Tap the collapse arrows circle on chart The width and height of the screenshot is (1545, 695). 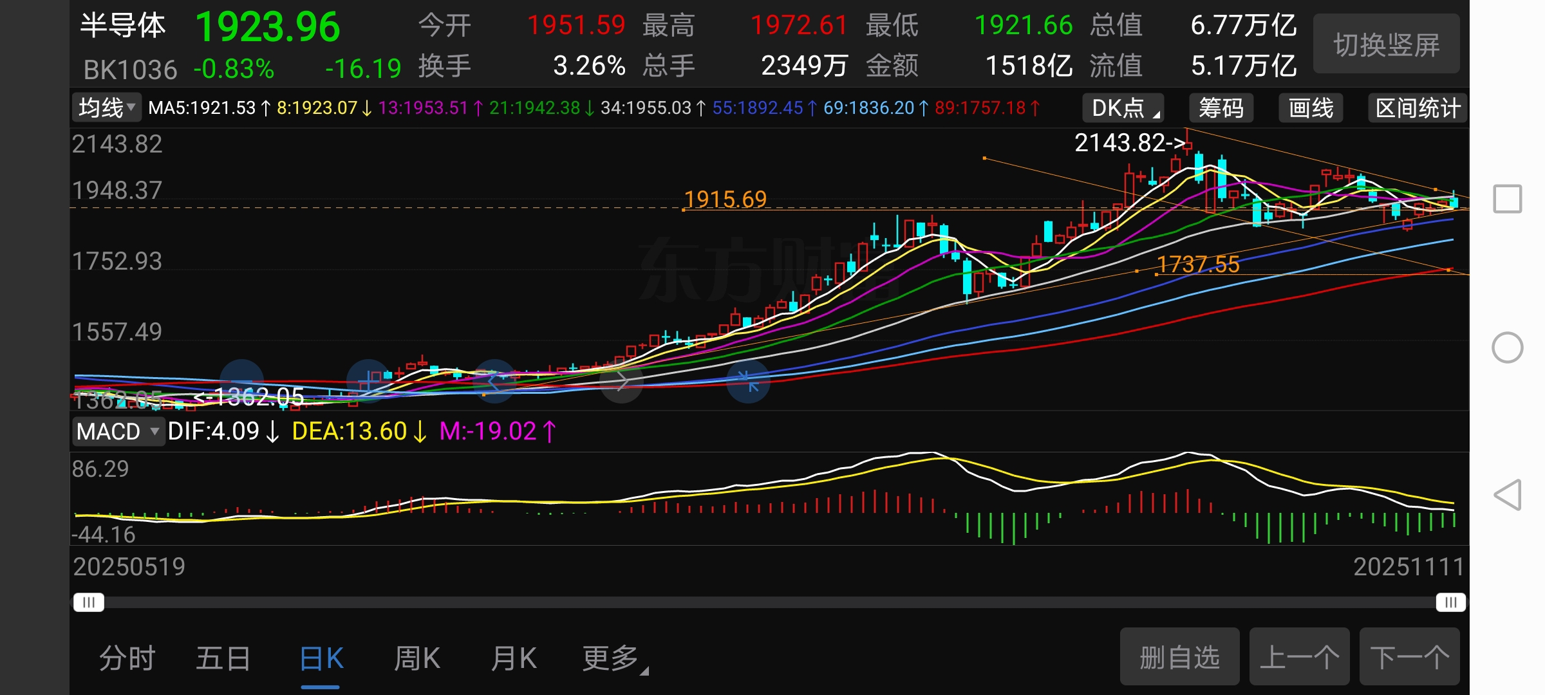tap(748, 381)
